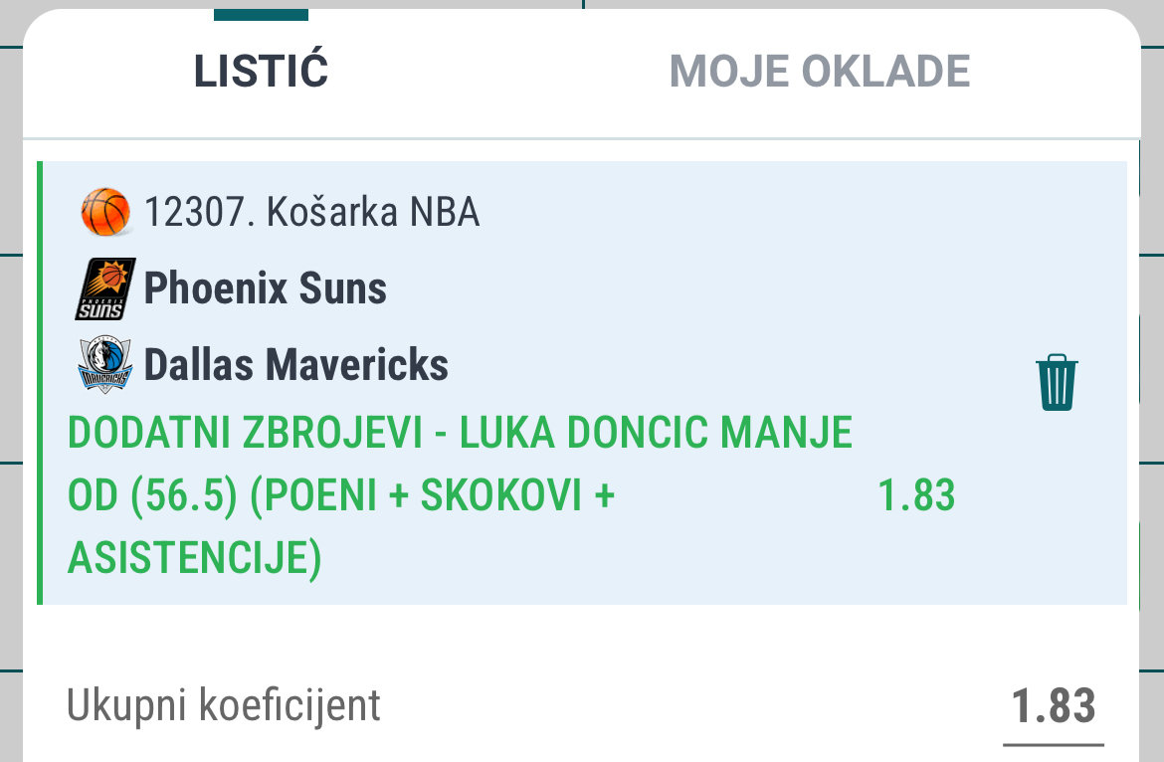This screenshot has width=1164, height=762.
Task: Click the ASISTENCIJE) line of the bet
Action: 194,558
